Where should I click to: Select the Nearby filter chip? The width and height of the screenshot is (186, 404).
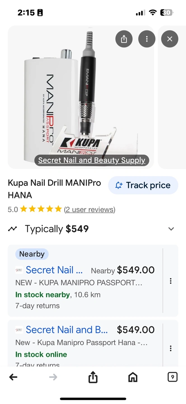click(x=32, y=254)
